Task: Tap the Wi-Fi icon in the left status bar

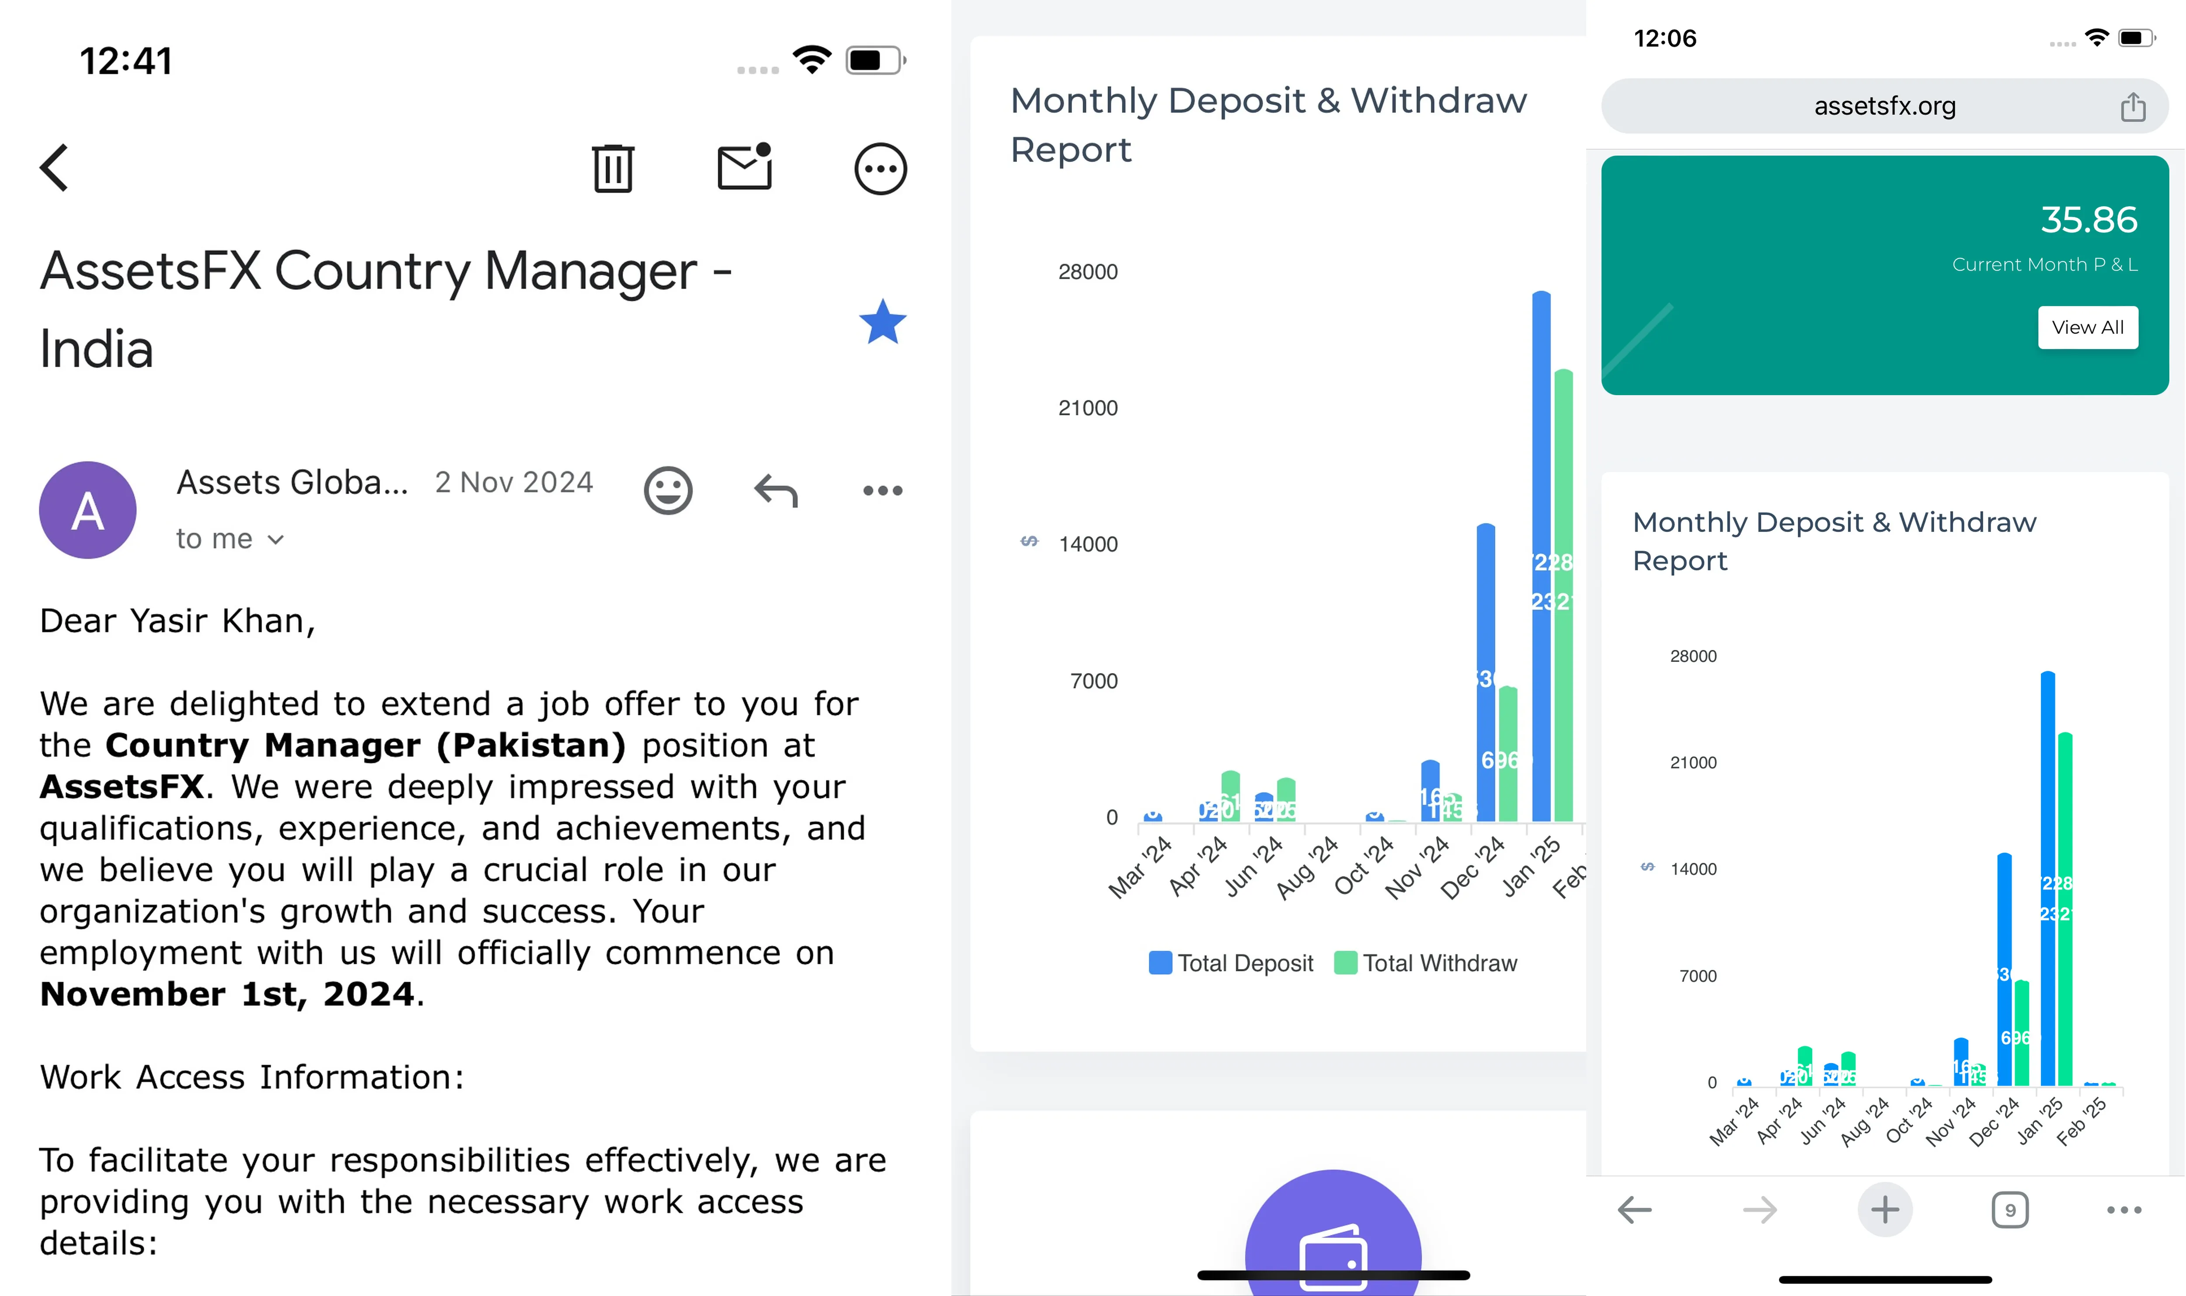Action: coord(812,60)
